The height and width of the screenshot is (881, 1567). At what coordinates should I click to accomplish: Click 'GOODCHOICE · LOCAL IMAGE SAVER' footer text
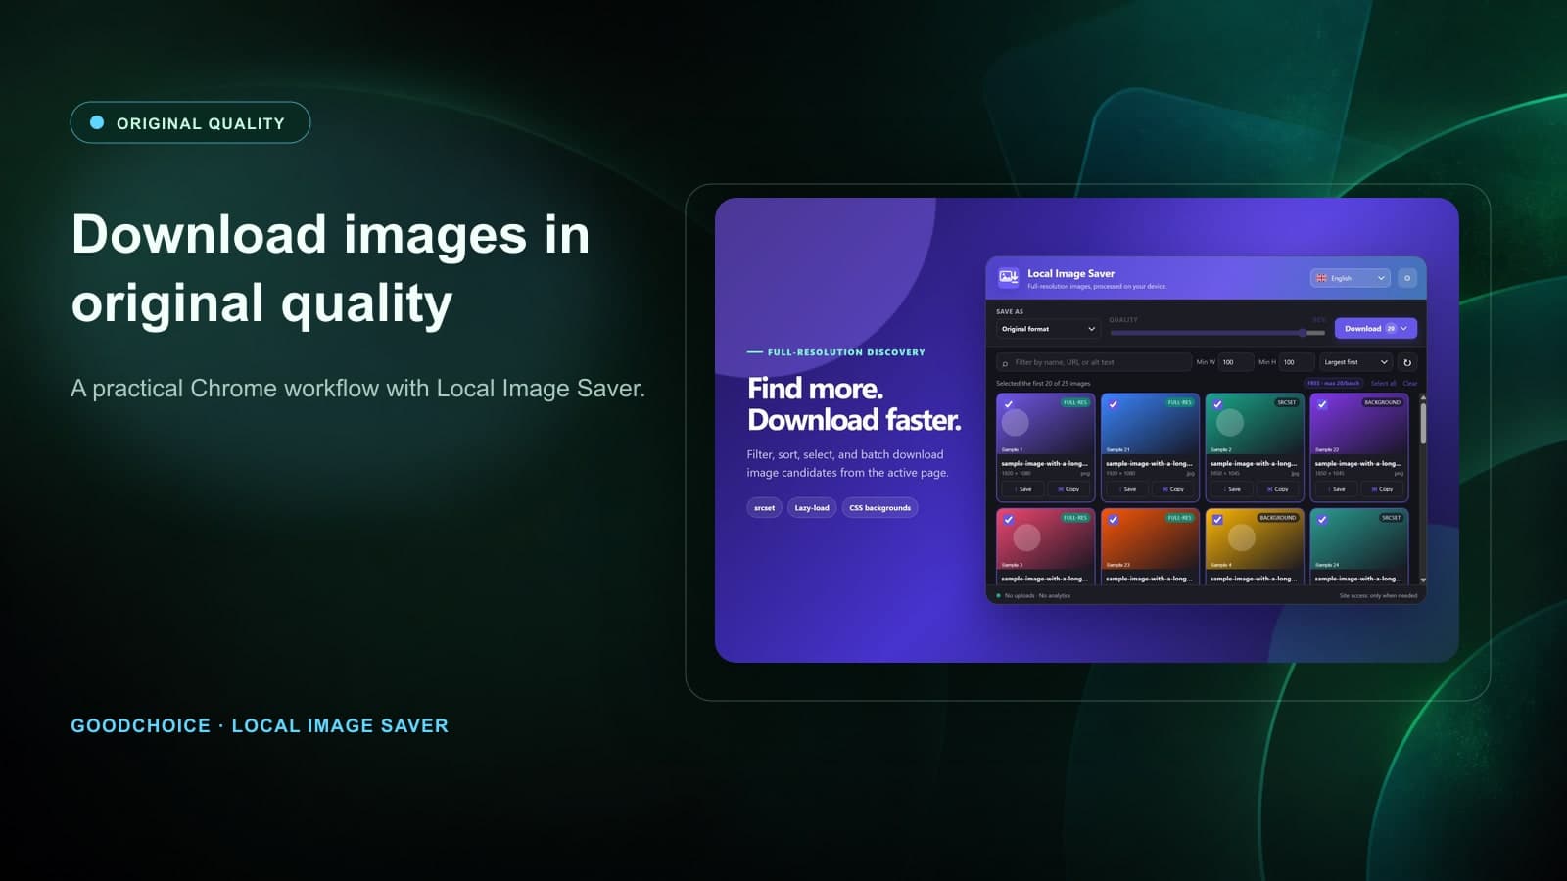coord(260,725)
